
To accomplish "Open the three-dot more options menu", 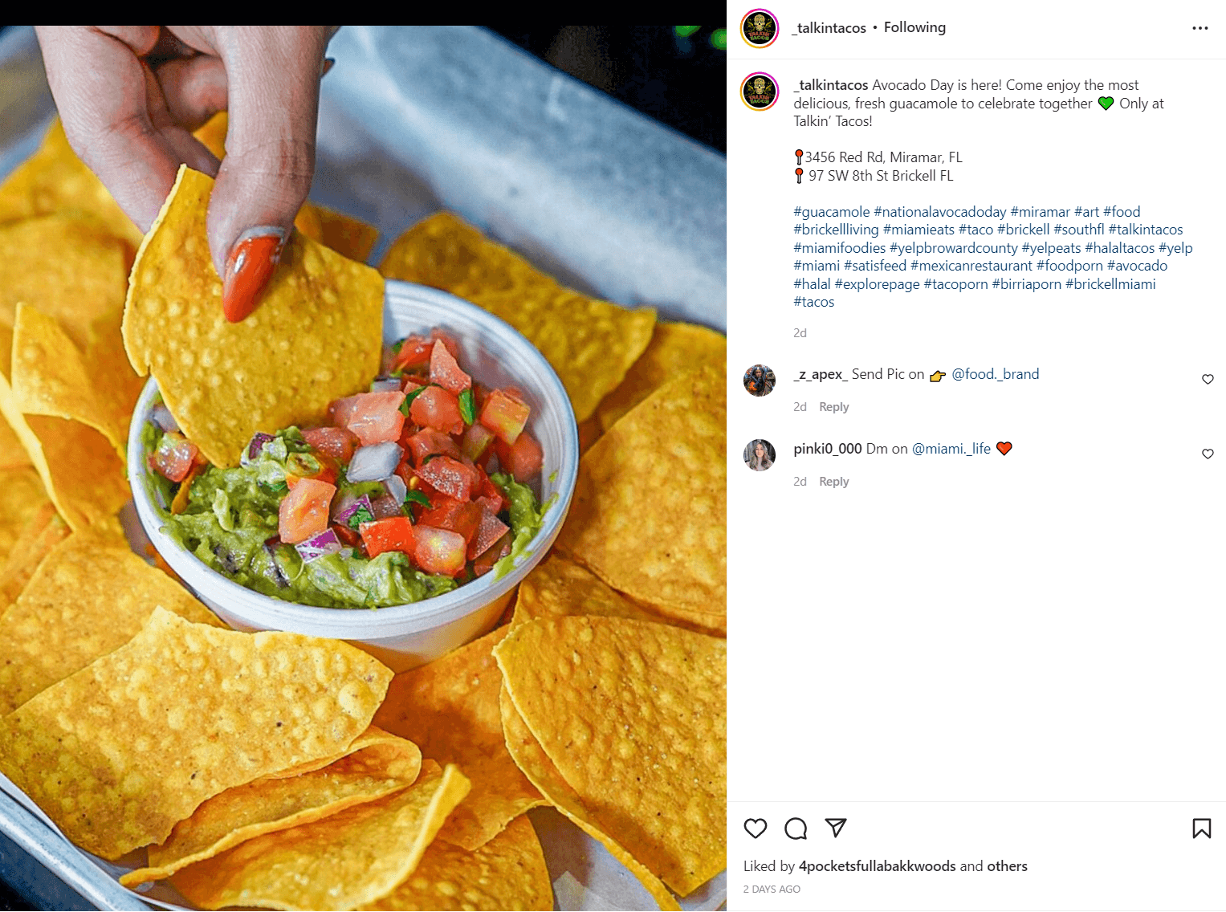I will click(x=1200, y=28).
